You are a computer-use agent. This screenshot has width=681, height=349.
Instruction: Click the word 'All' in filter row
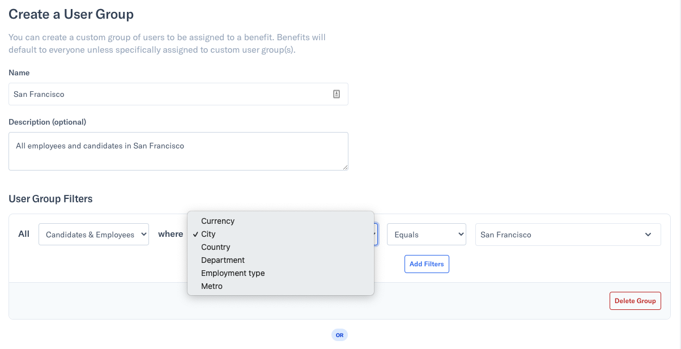24,233
